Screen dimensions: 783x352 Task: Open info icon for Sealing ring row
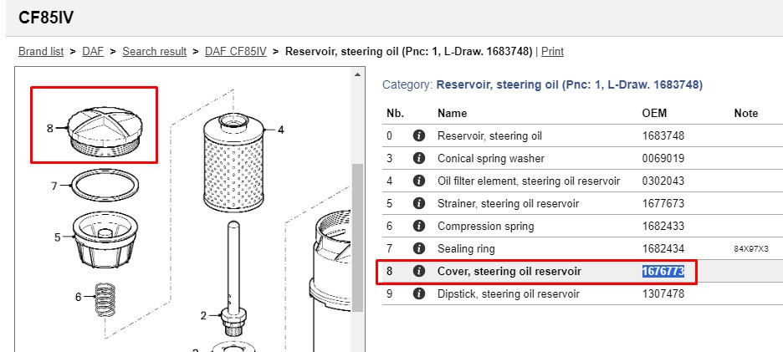pyautogui.click(x=419, y=248)
